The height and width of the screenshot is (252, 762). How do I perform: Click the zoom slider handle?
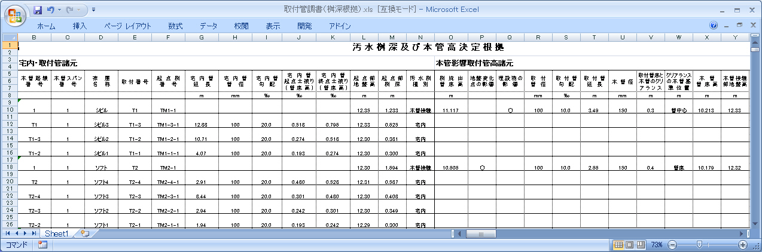pyautogui.click(x=699, y=245)
